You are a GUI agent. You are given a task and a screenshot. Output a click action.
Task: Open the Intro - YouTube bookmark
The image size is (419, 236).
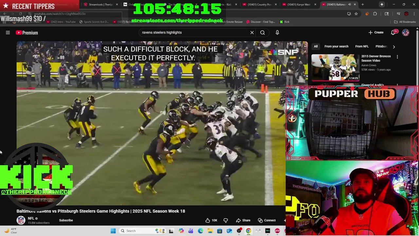click(61, 22)
